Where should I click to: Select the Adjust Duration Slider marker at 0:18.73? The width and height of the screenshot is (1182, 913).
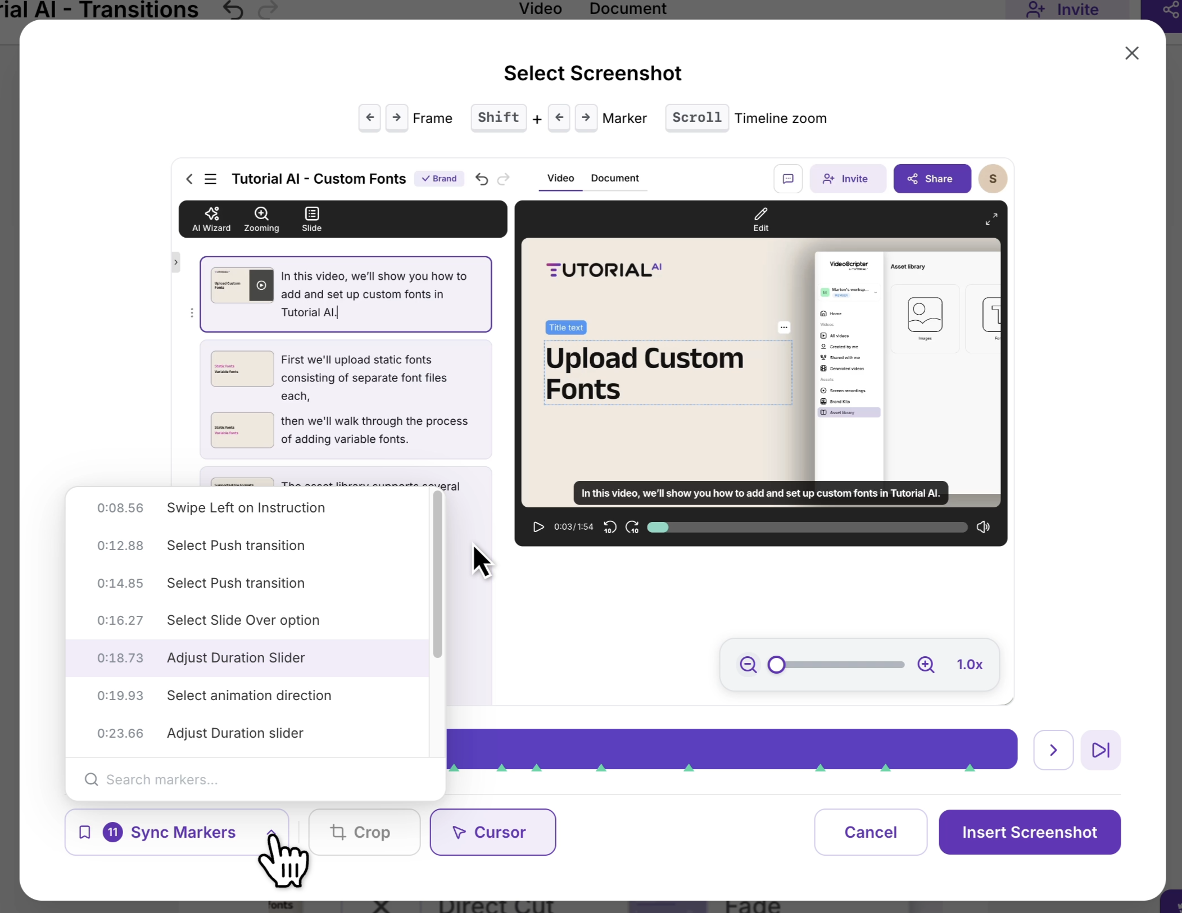click(x=236, y=658)
